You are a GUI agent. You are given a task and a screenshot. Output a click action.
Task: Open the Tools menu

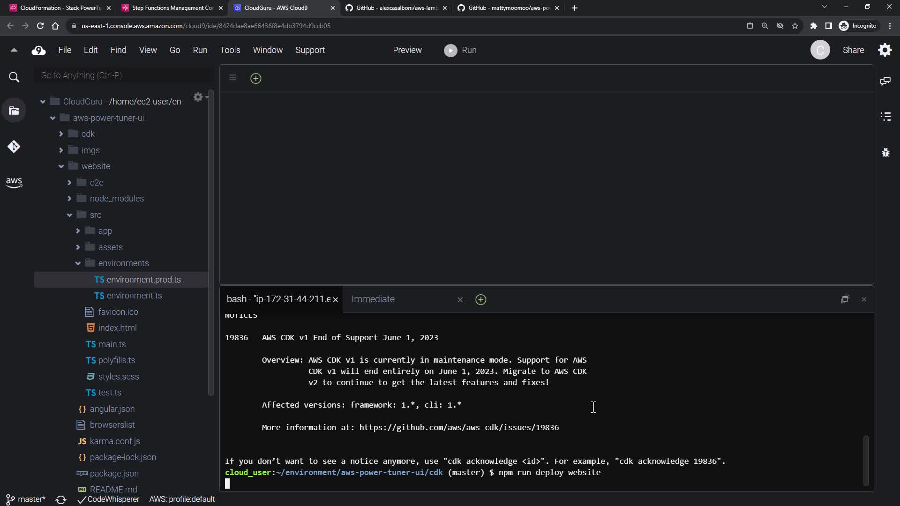230,50
